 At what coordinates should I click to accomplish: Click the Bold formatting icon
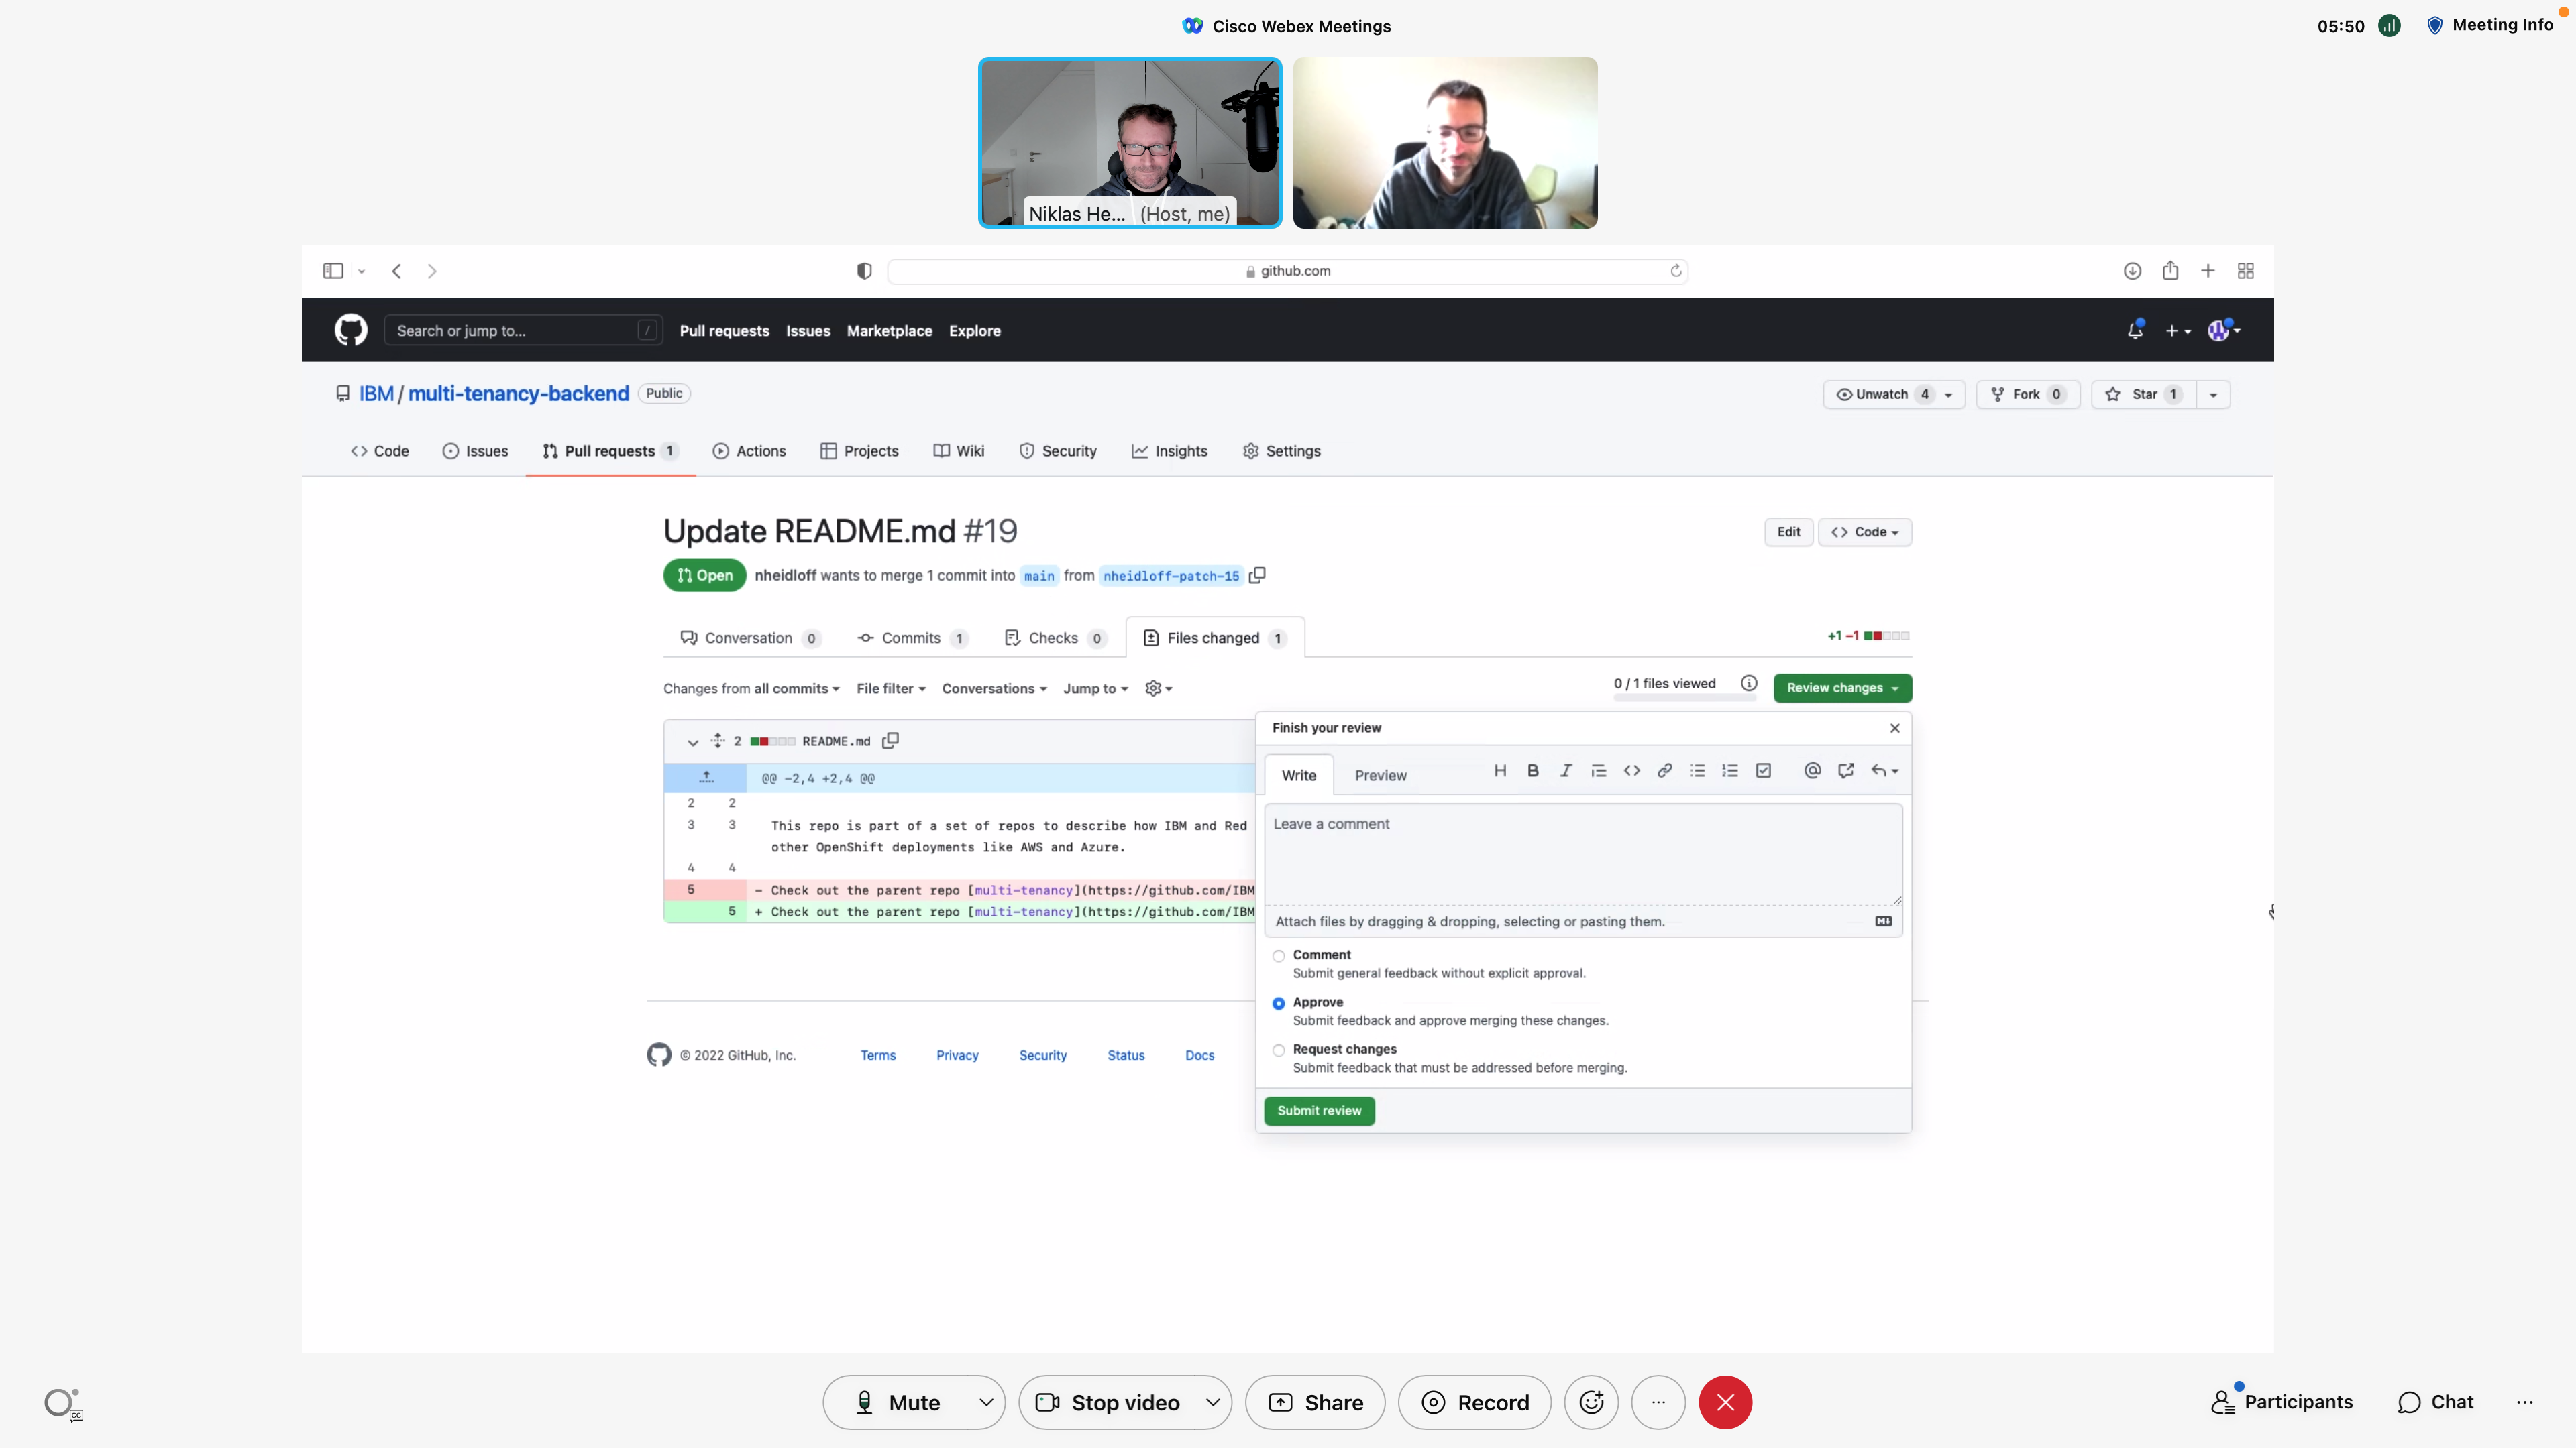pyautogui.click(x=1533, y=770)
